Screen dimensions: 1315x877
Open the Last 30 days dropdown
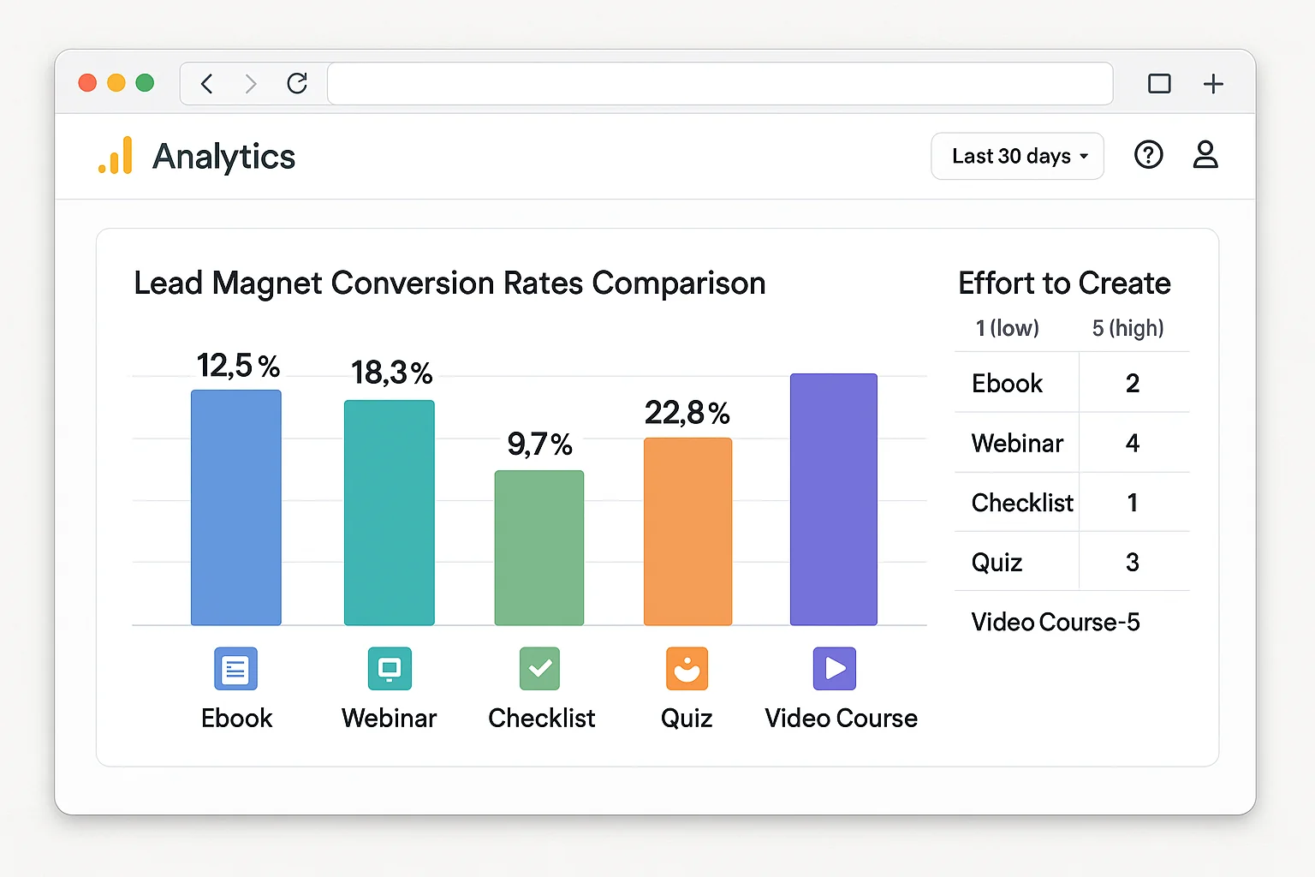tap(1017, 156)
